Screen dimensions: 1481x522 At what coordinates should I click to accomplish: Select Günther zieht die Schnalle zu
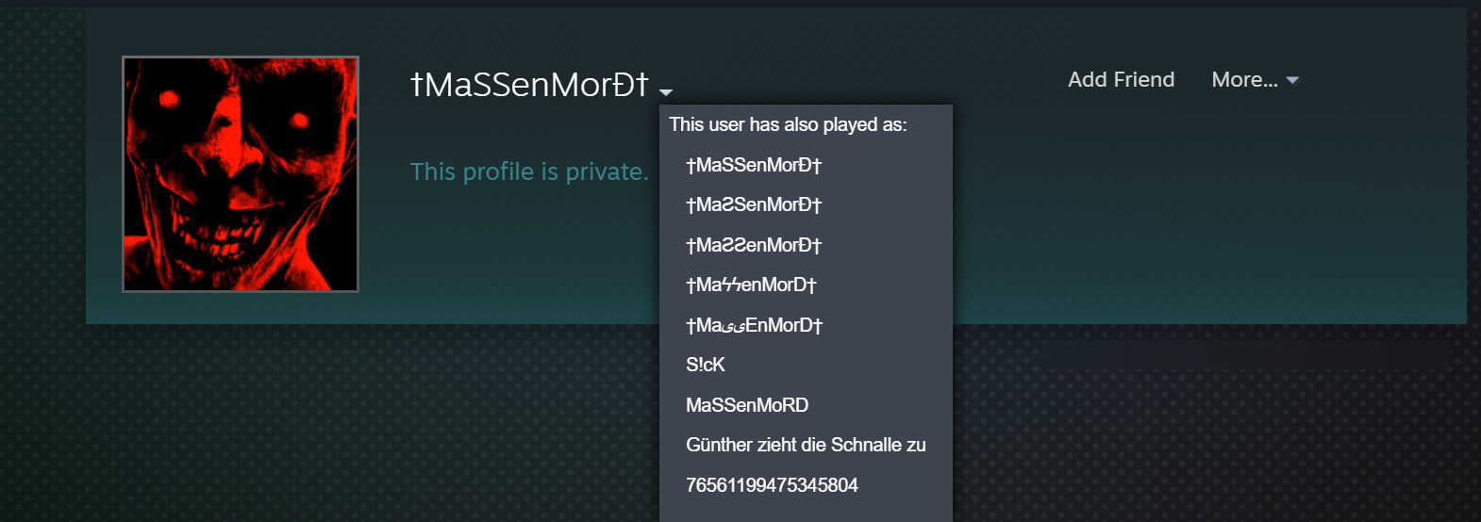pos(806,445)
